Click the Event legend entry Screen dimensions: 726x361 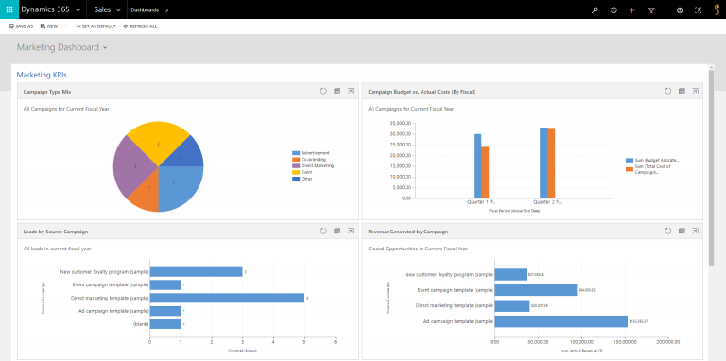pyautogui.click(x=302, y=172)
